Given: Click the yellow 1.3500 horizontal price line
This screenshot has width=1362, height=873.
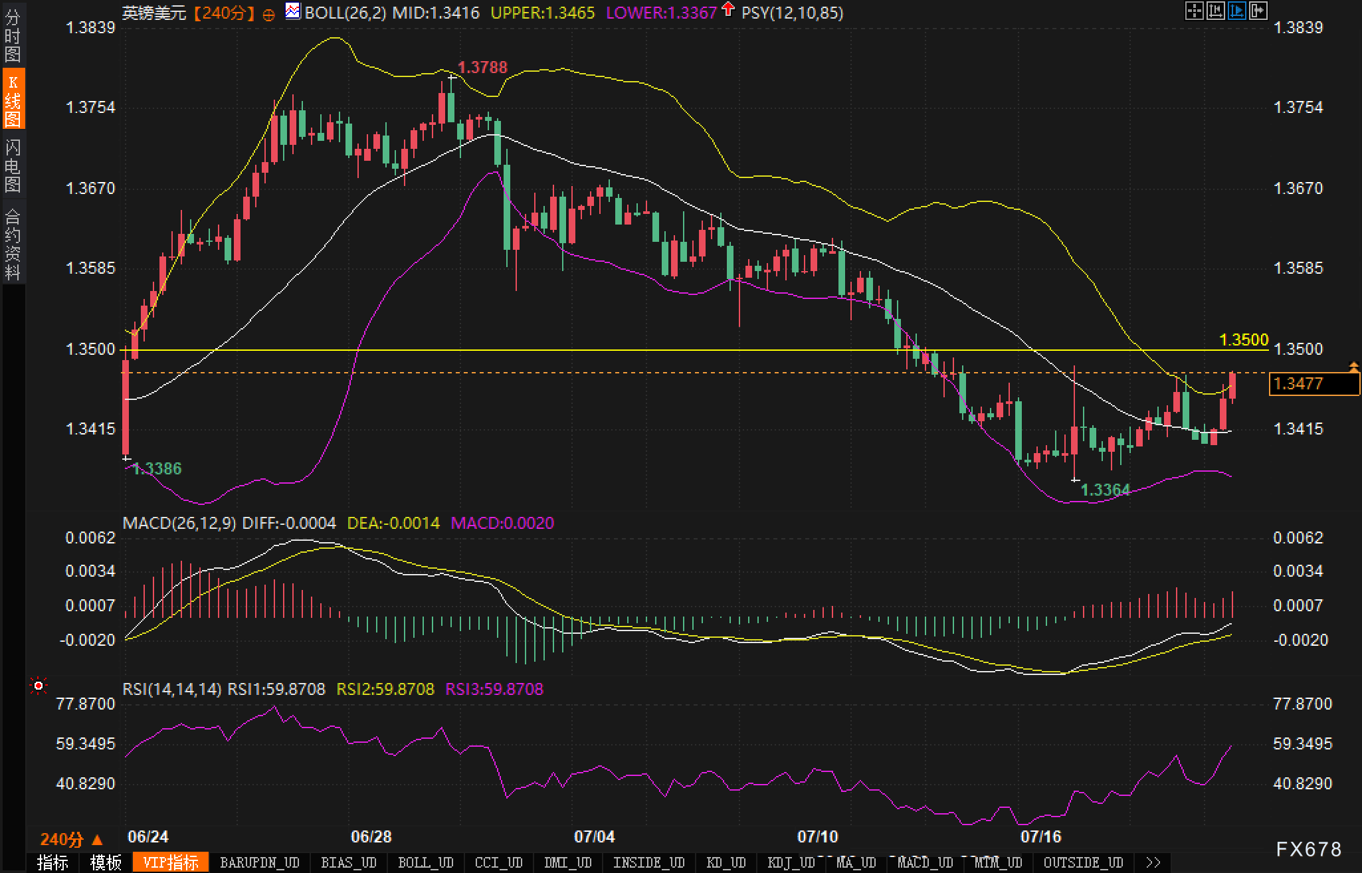Looking at the screenshot, I should (664, 350).
